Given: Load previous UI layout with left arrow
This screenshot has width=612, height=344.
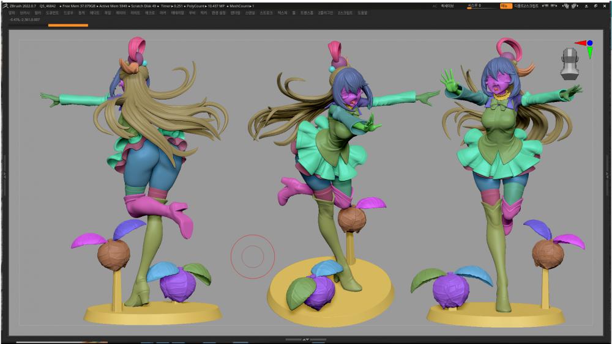Looking at the screenshot, I should click(546, 6).
